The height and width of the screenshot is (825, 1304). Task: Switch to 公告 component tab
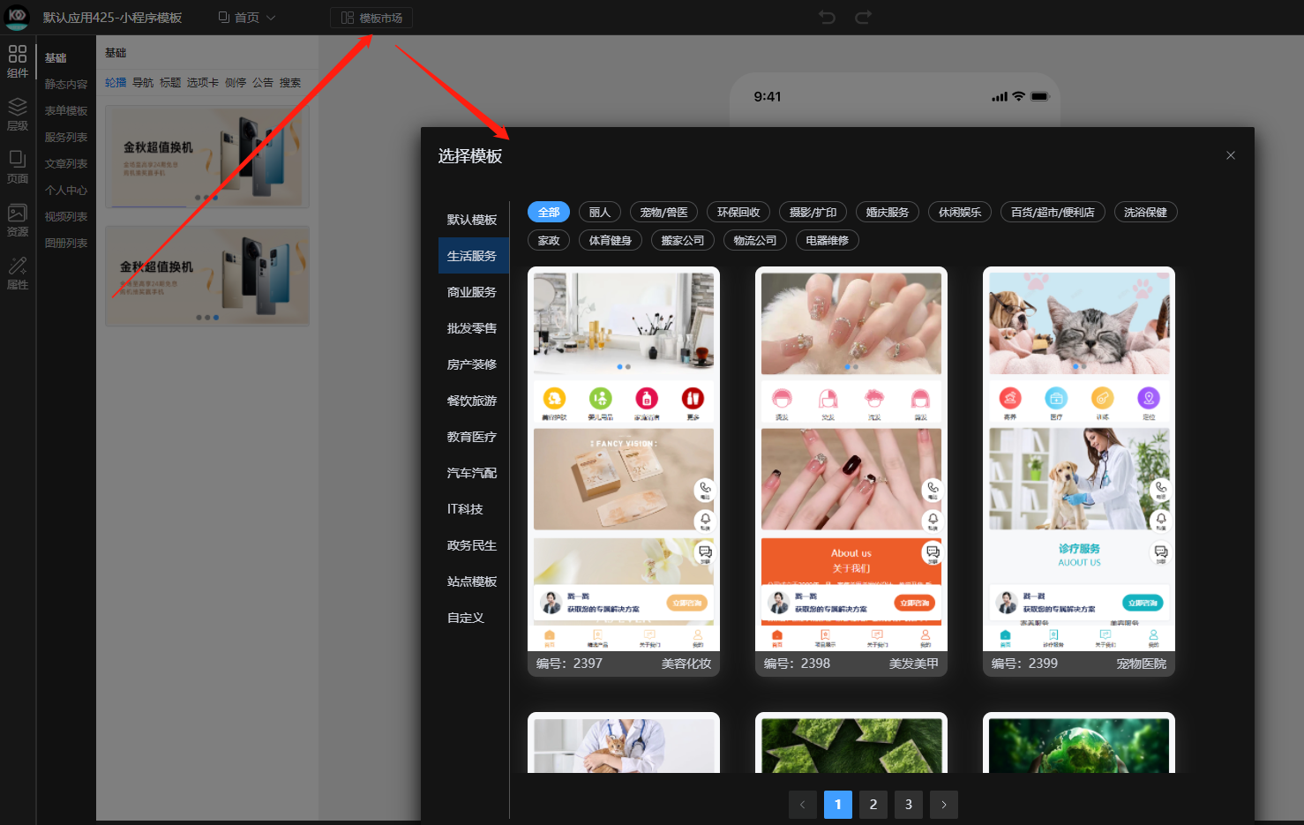pos(263,83)
